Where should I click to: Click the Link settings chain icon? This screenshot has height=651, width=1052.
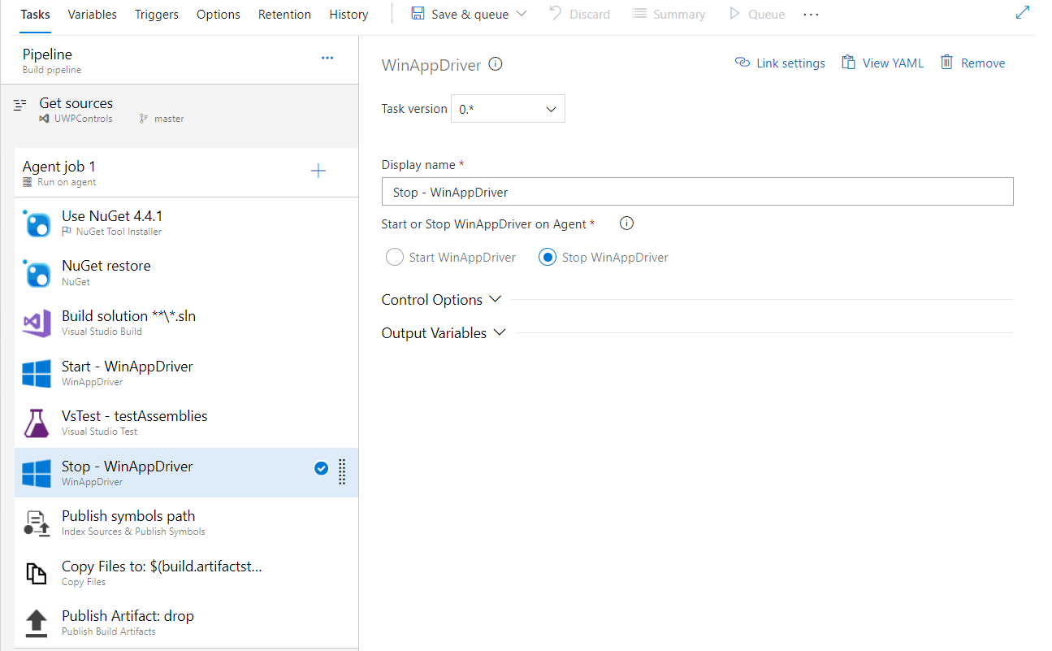tap(742, 63)
